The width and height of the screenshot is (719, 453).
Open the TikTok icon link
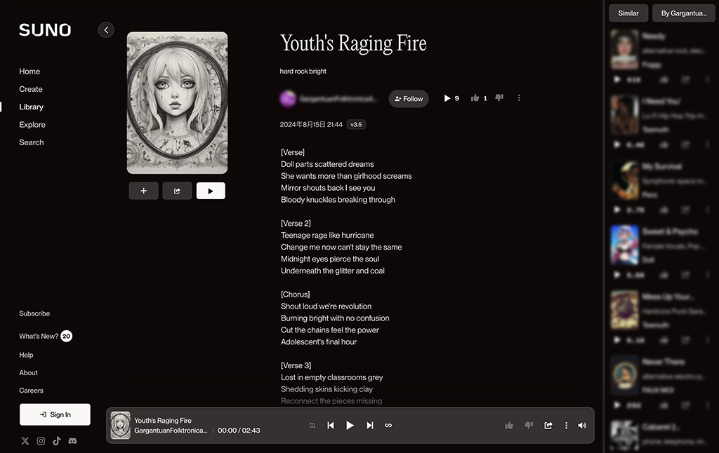(x=56, y=440)
